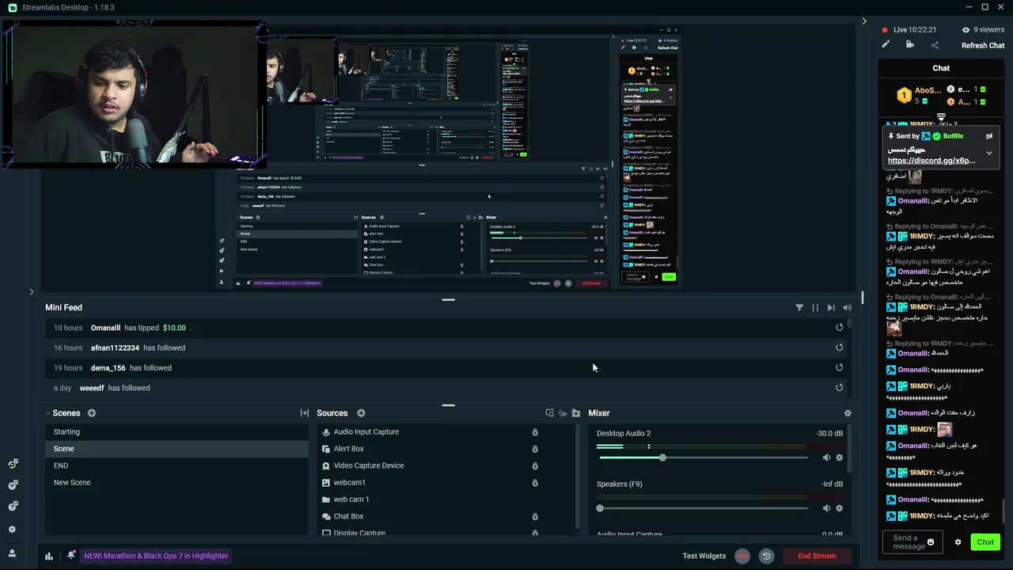Collapse the chat leaderboard handle
This screenshot has width=1013, height=570.
click(941, 117)
